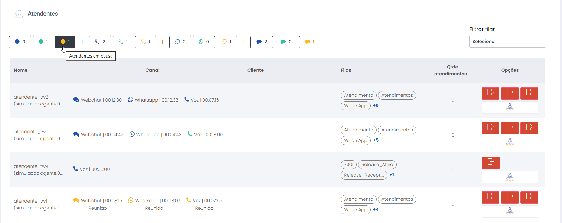Select the yellow WhatsApp filter showing 1
Screen dimensions: 562x223
pyautogui.click(x=227, y=42)
